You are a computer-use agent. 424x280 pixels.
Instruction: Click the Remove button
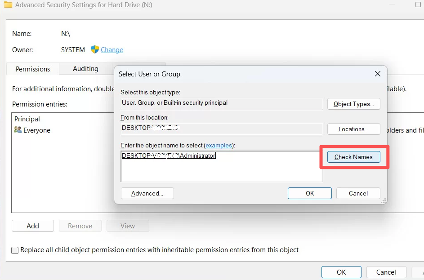pyautogui.click(x=80, y=226)
